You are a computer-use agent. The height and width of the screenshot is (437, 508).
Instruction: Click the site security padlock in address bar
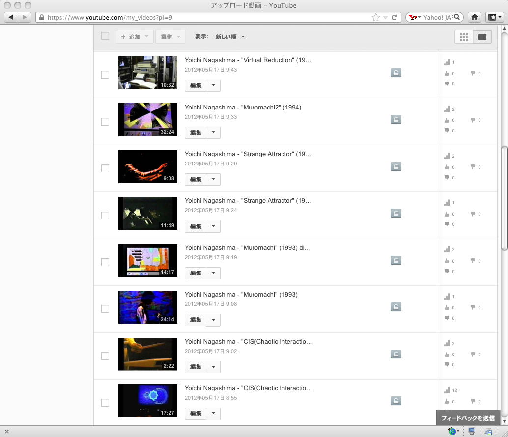(42, 17)
